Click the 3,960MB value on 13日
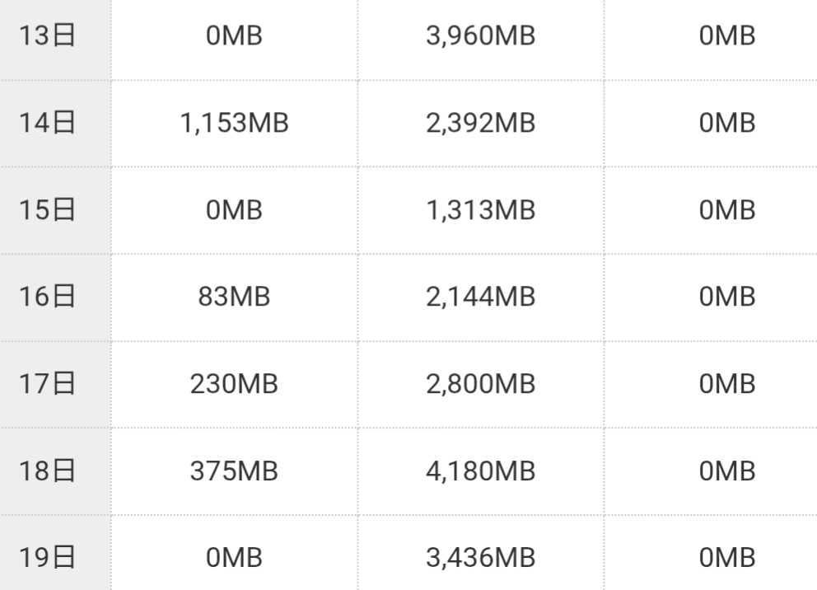This screenshot has height=590, width=817. click(x=480, y=37)
